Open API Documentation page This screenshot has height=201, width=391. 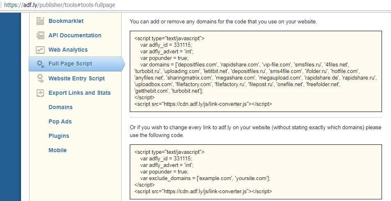click(75, 35)
